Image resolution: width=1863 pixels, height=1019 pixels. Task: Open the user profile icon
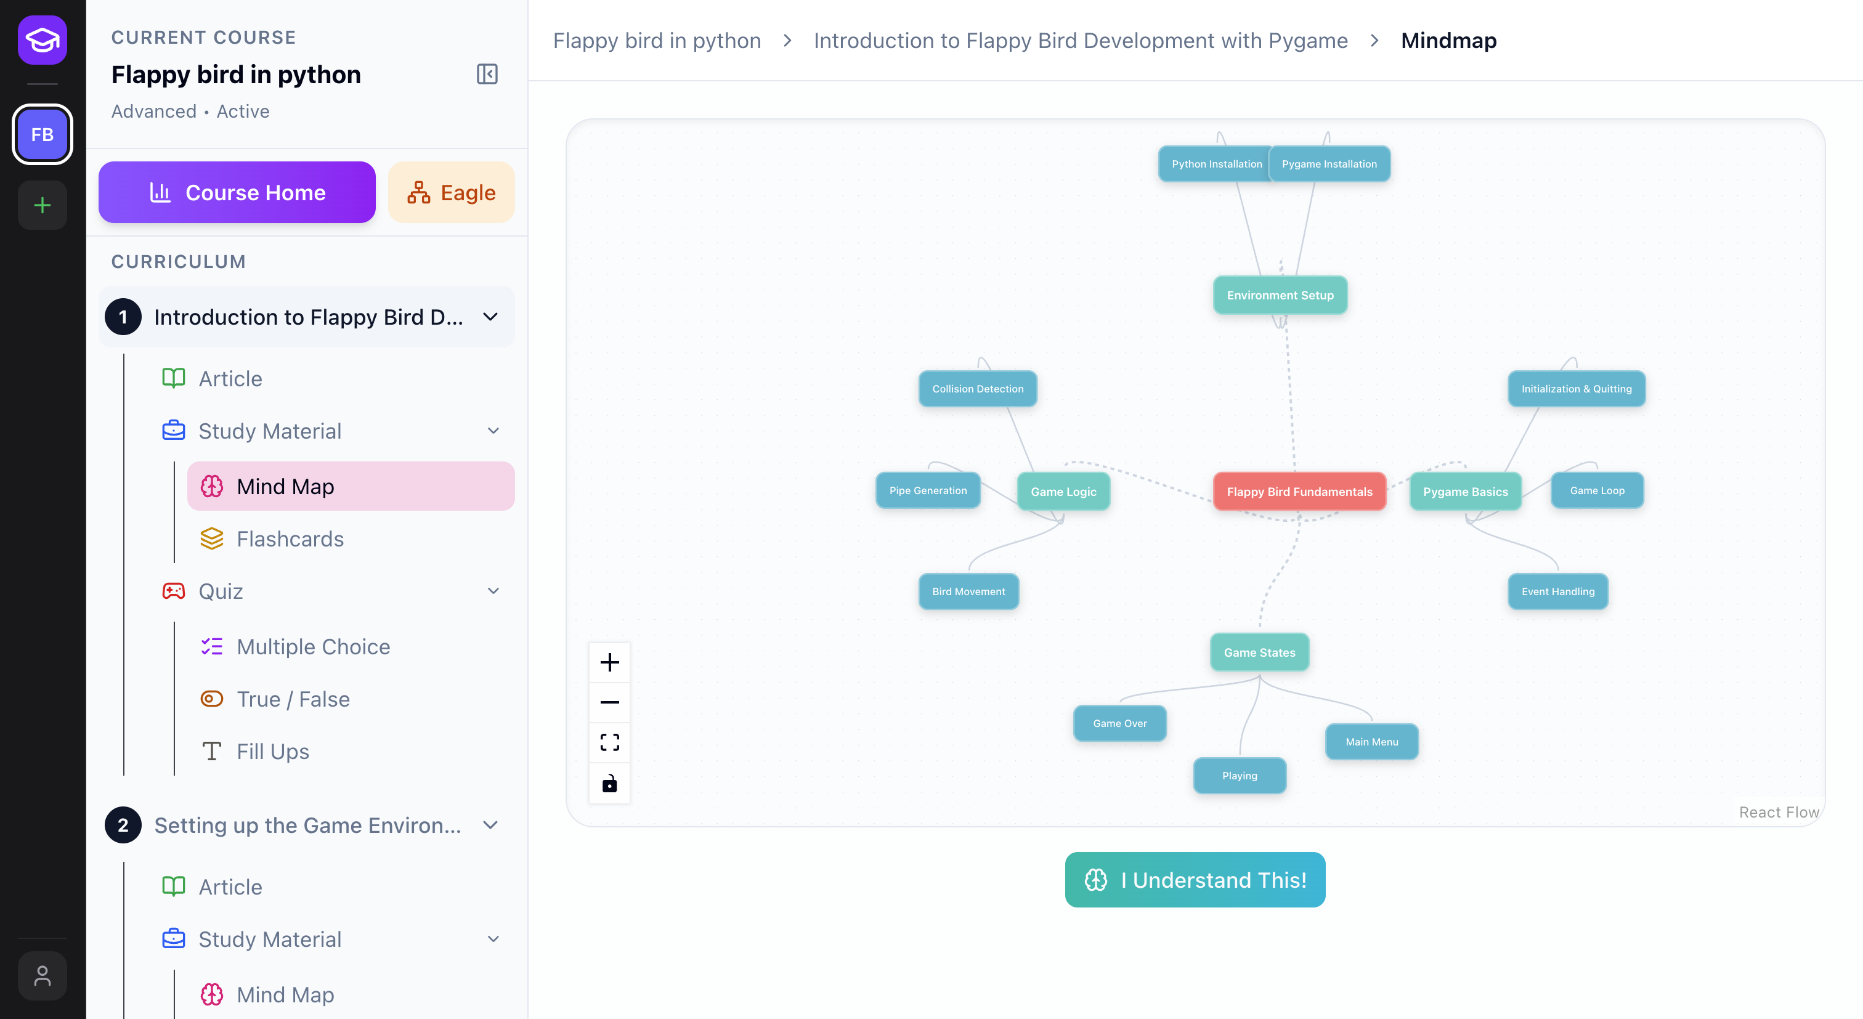(x=42, y=976)
